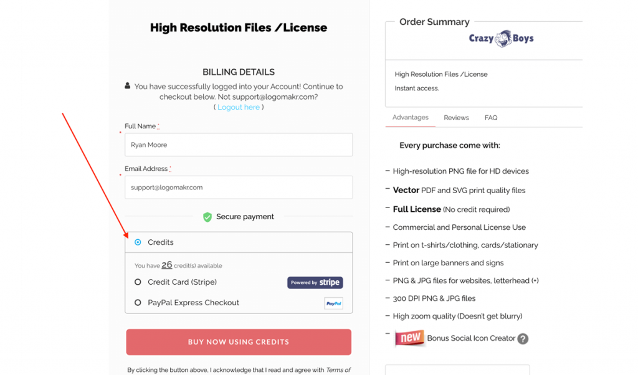Click Buy Now Using Credits button

click(239, 342)
